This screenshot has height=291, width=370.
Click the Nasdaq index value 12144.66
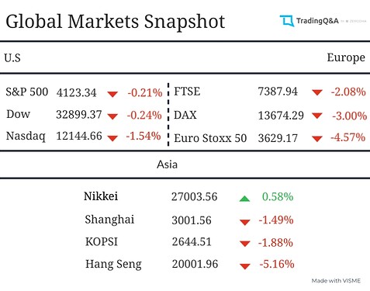click(79, 136)
